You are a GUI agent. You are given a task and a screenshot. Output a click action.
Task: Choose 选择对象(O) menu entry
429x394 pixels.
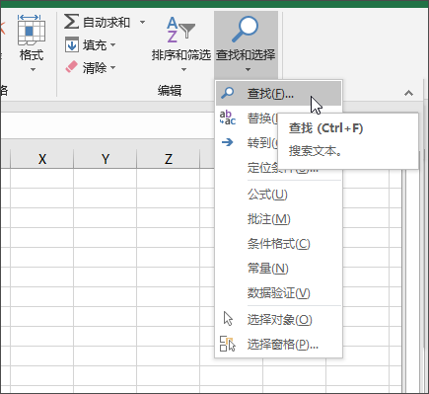[279, 319]
